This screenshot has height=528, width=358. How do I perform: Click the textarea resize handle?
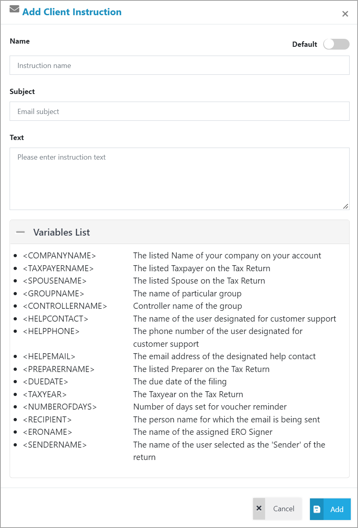[x=346, y=206]
